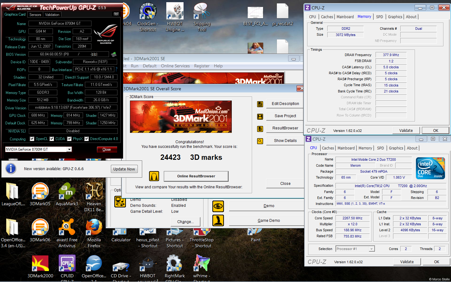Open the Calculator desktop icon
Viewport: 451px width, 282px height.
(121, 232)
